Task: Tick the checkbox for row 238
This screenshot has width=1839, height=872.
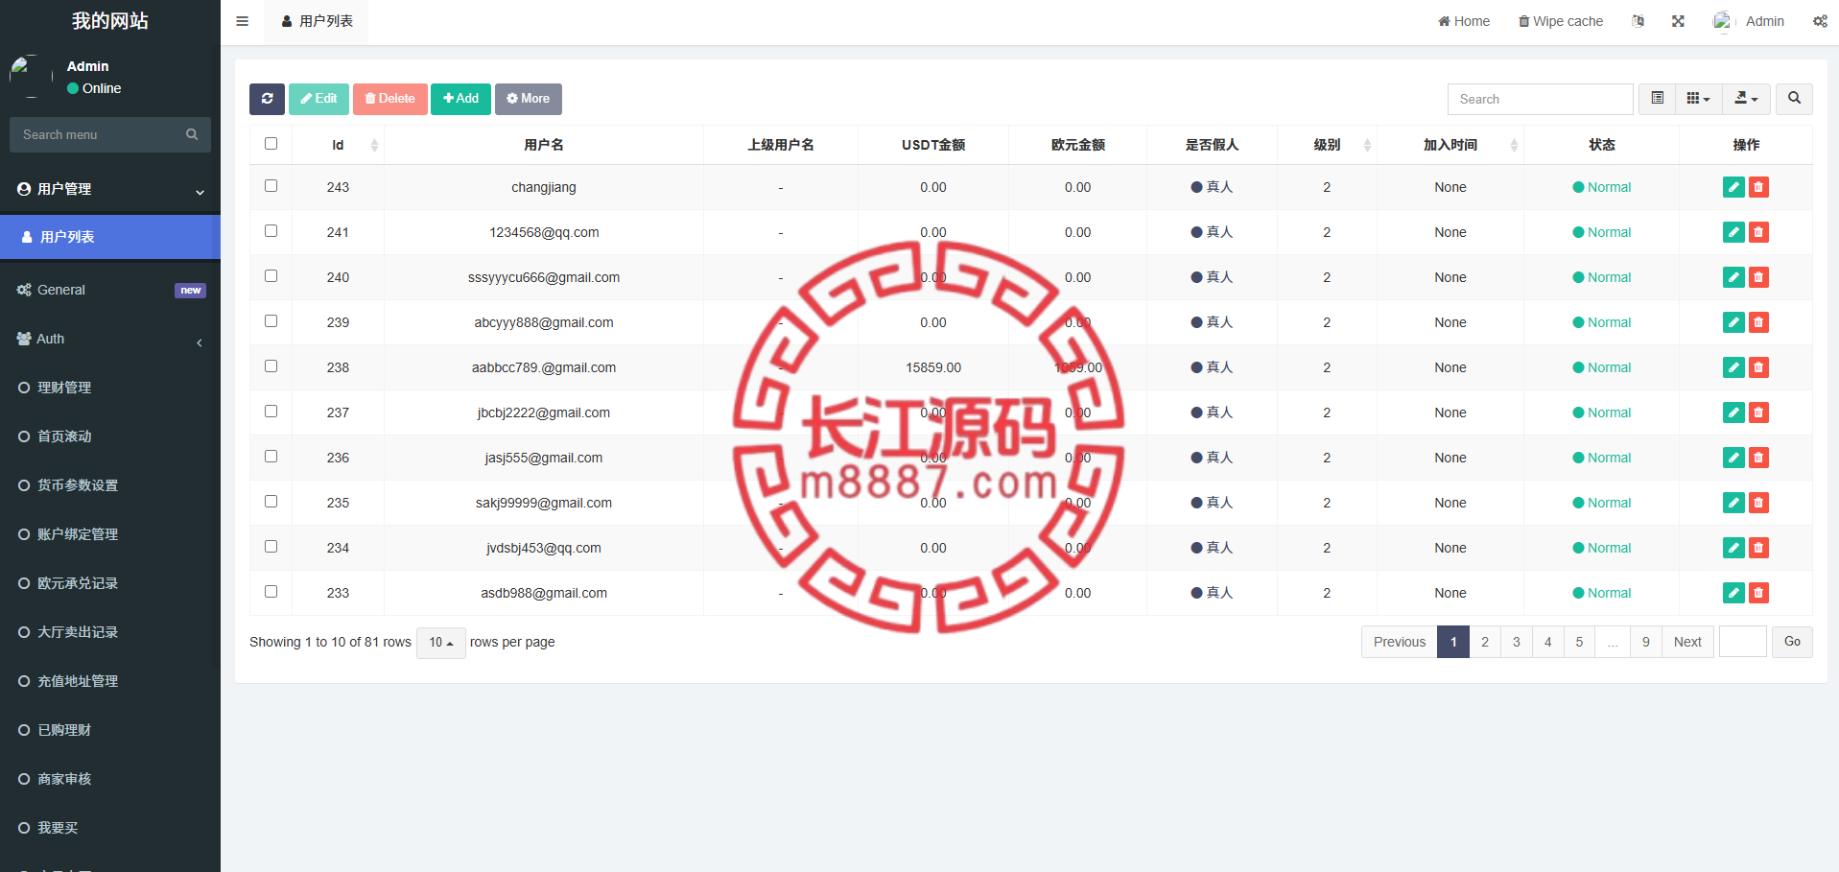Action: coord(271,366)
